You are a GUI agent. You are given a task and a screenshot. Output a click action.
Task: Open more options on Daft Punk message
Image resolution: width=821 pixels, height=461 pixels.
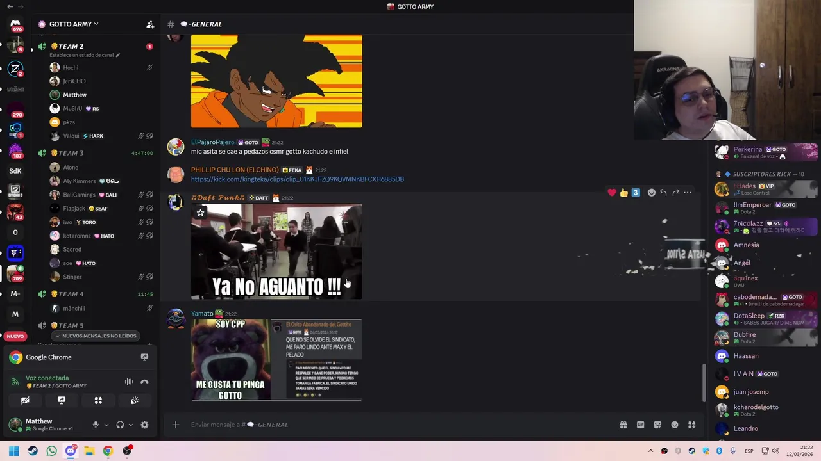(688, 193)
